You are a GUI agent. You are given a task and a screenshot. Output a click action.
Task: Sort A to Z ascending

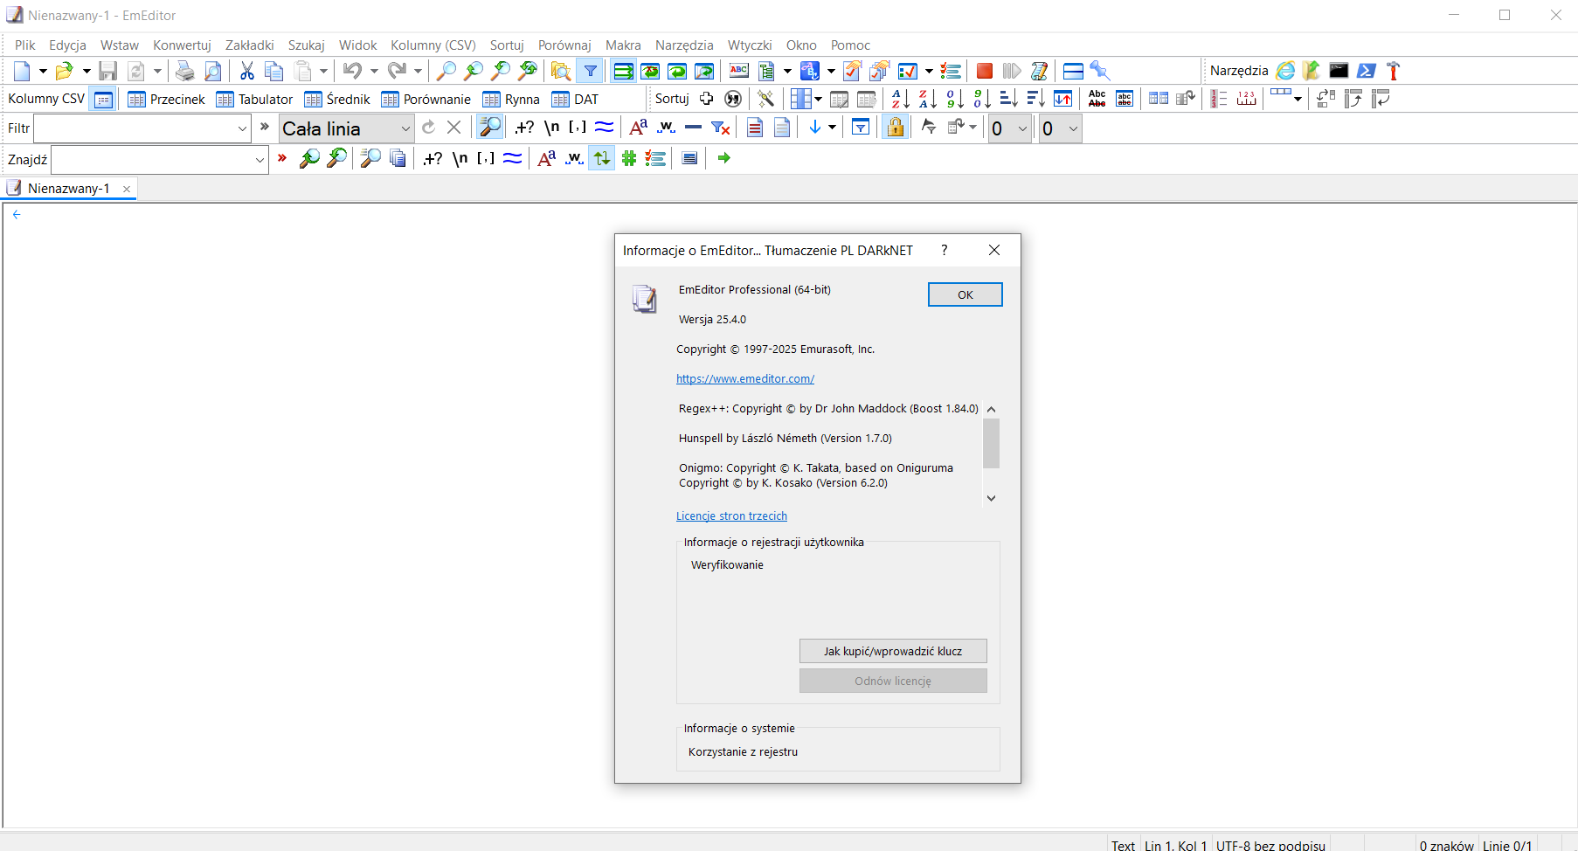(x=901, y=99)
